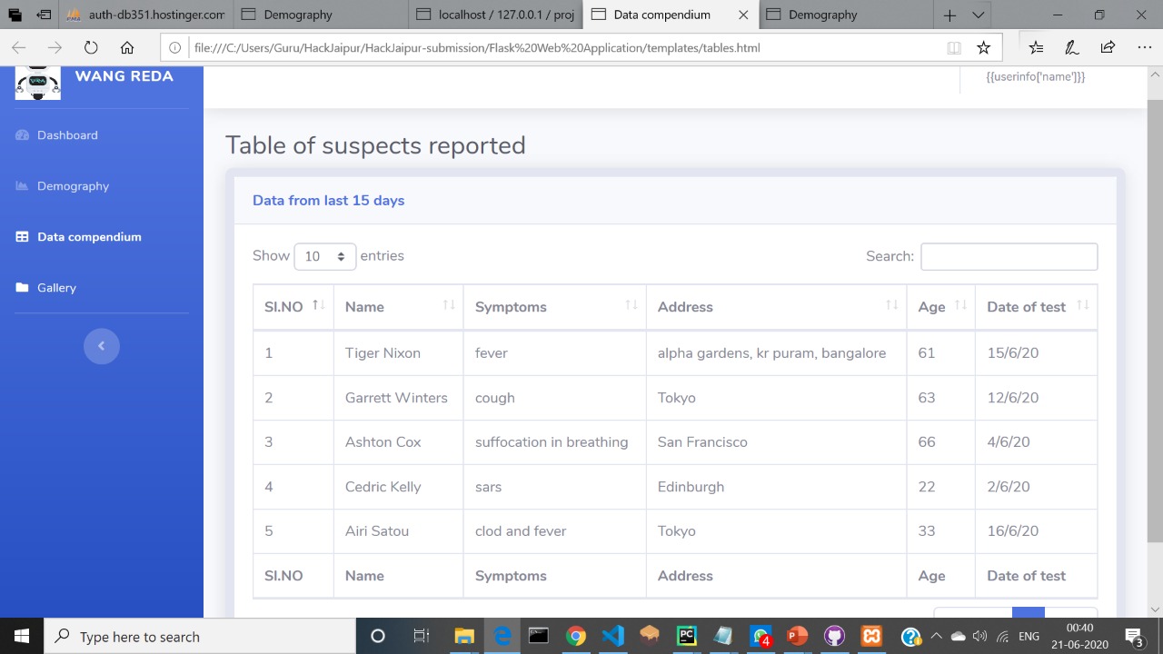1163x654 pixels.
Task: Click the browser Forward arrow
Action: coord(55,48)
